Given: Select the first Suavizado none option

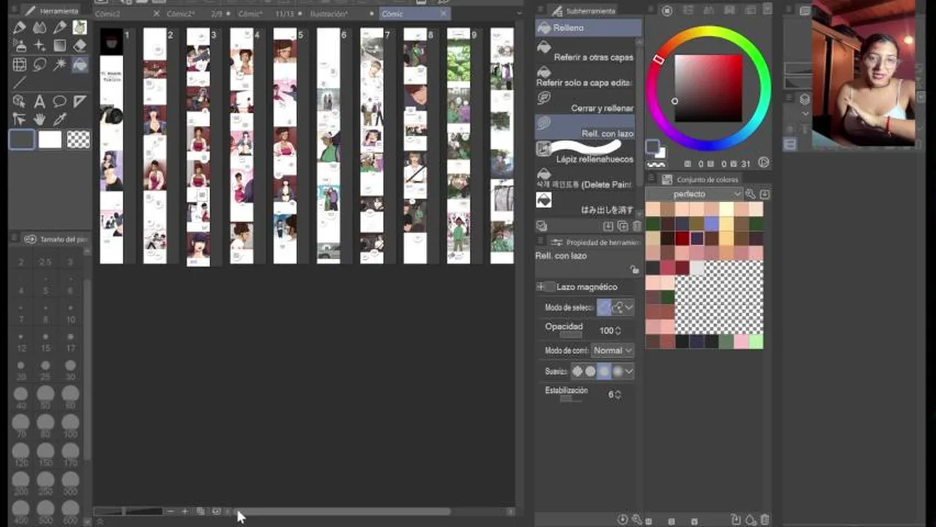Looking at the screenshot, I should click(578, 372).
